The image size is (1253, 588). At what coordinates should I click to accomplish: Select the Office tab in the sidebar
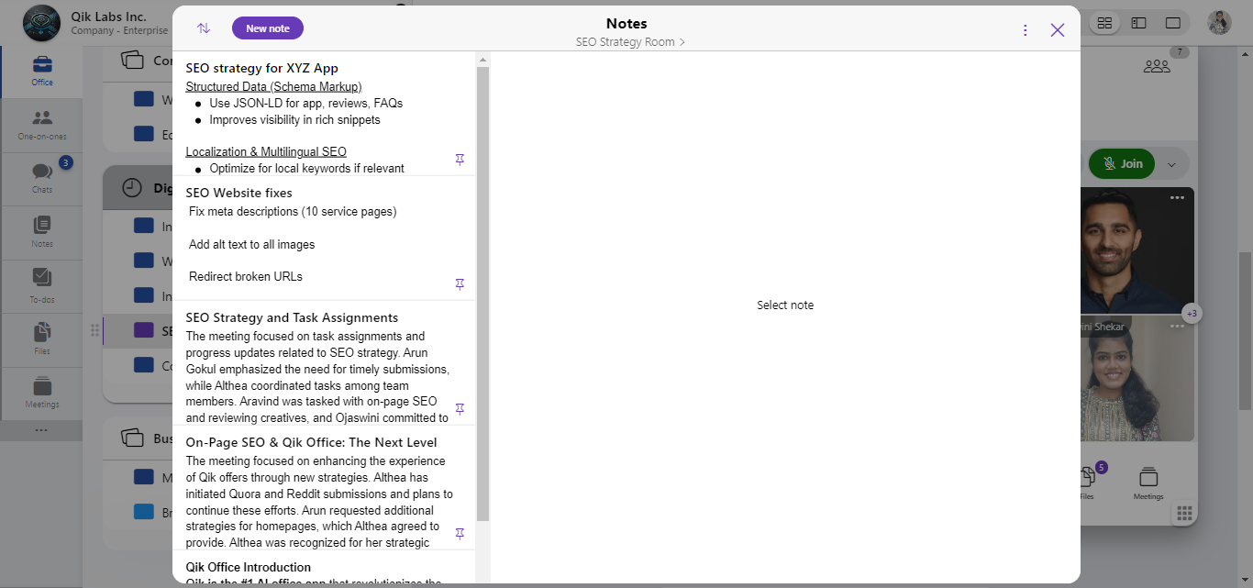click(42, 71)
